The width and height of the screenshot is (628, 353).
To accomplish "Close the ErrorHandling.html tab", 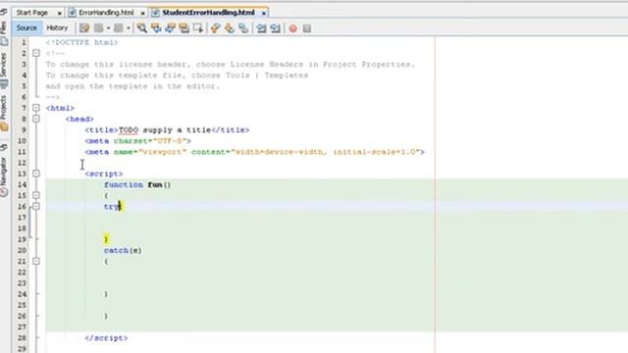I will pos(142,13).
